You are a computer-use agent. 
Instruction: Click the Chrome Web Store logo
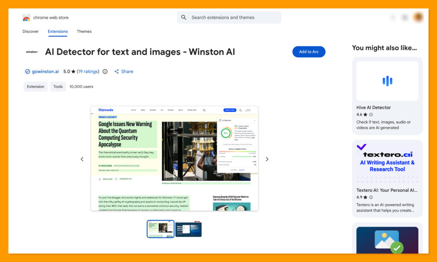pos(26,17)
